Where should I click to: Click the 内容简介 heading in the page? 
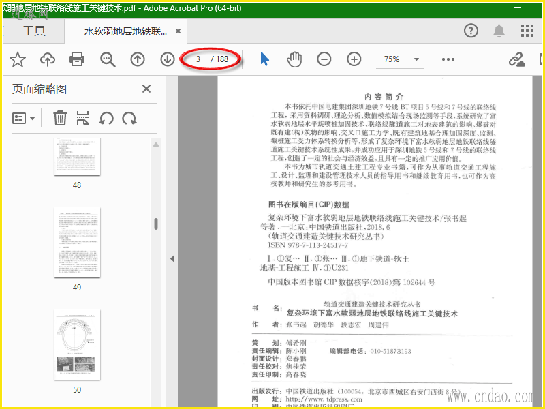point(384,97)
